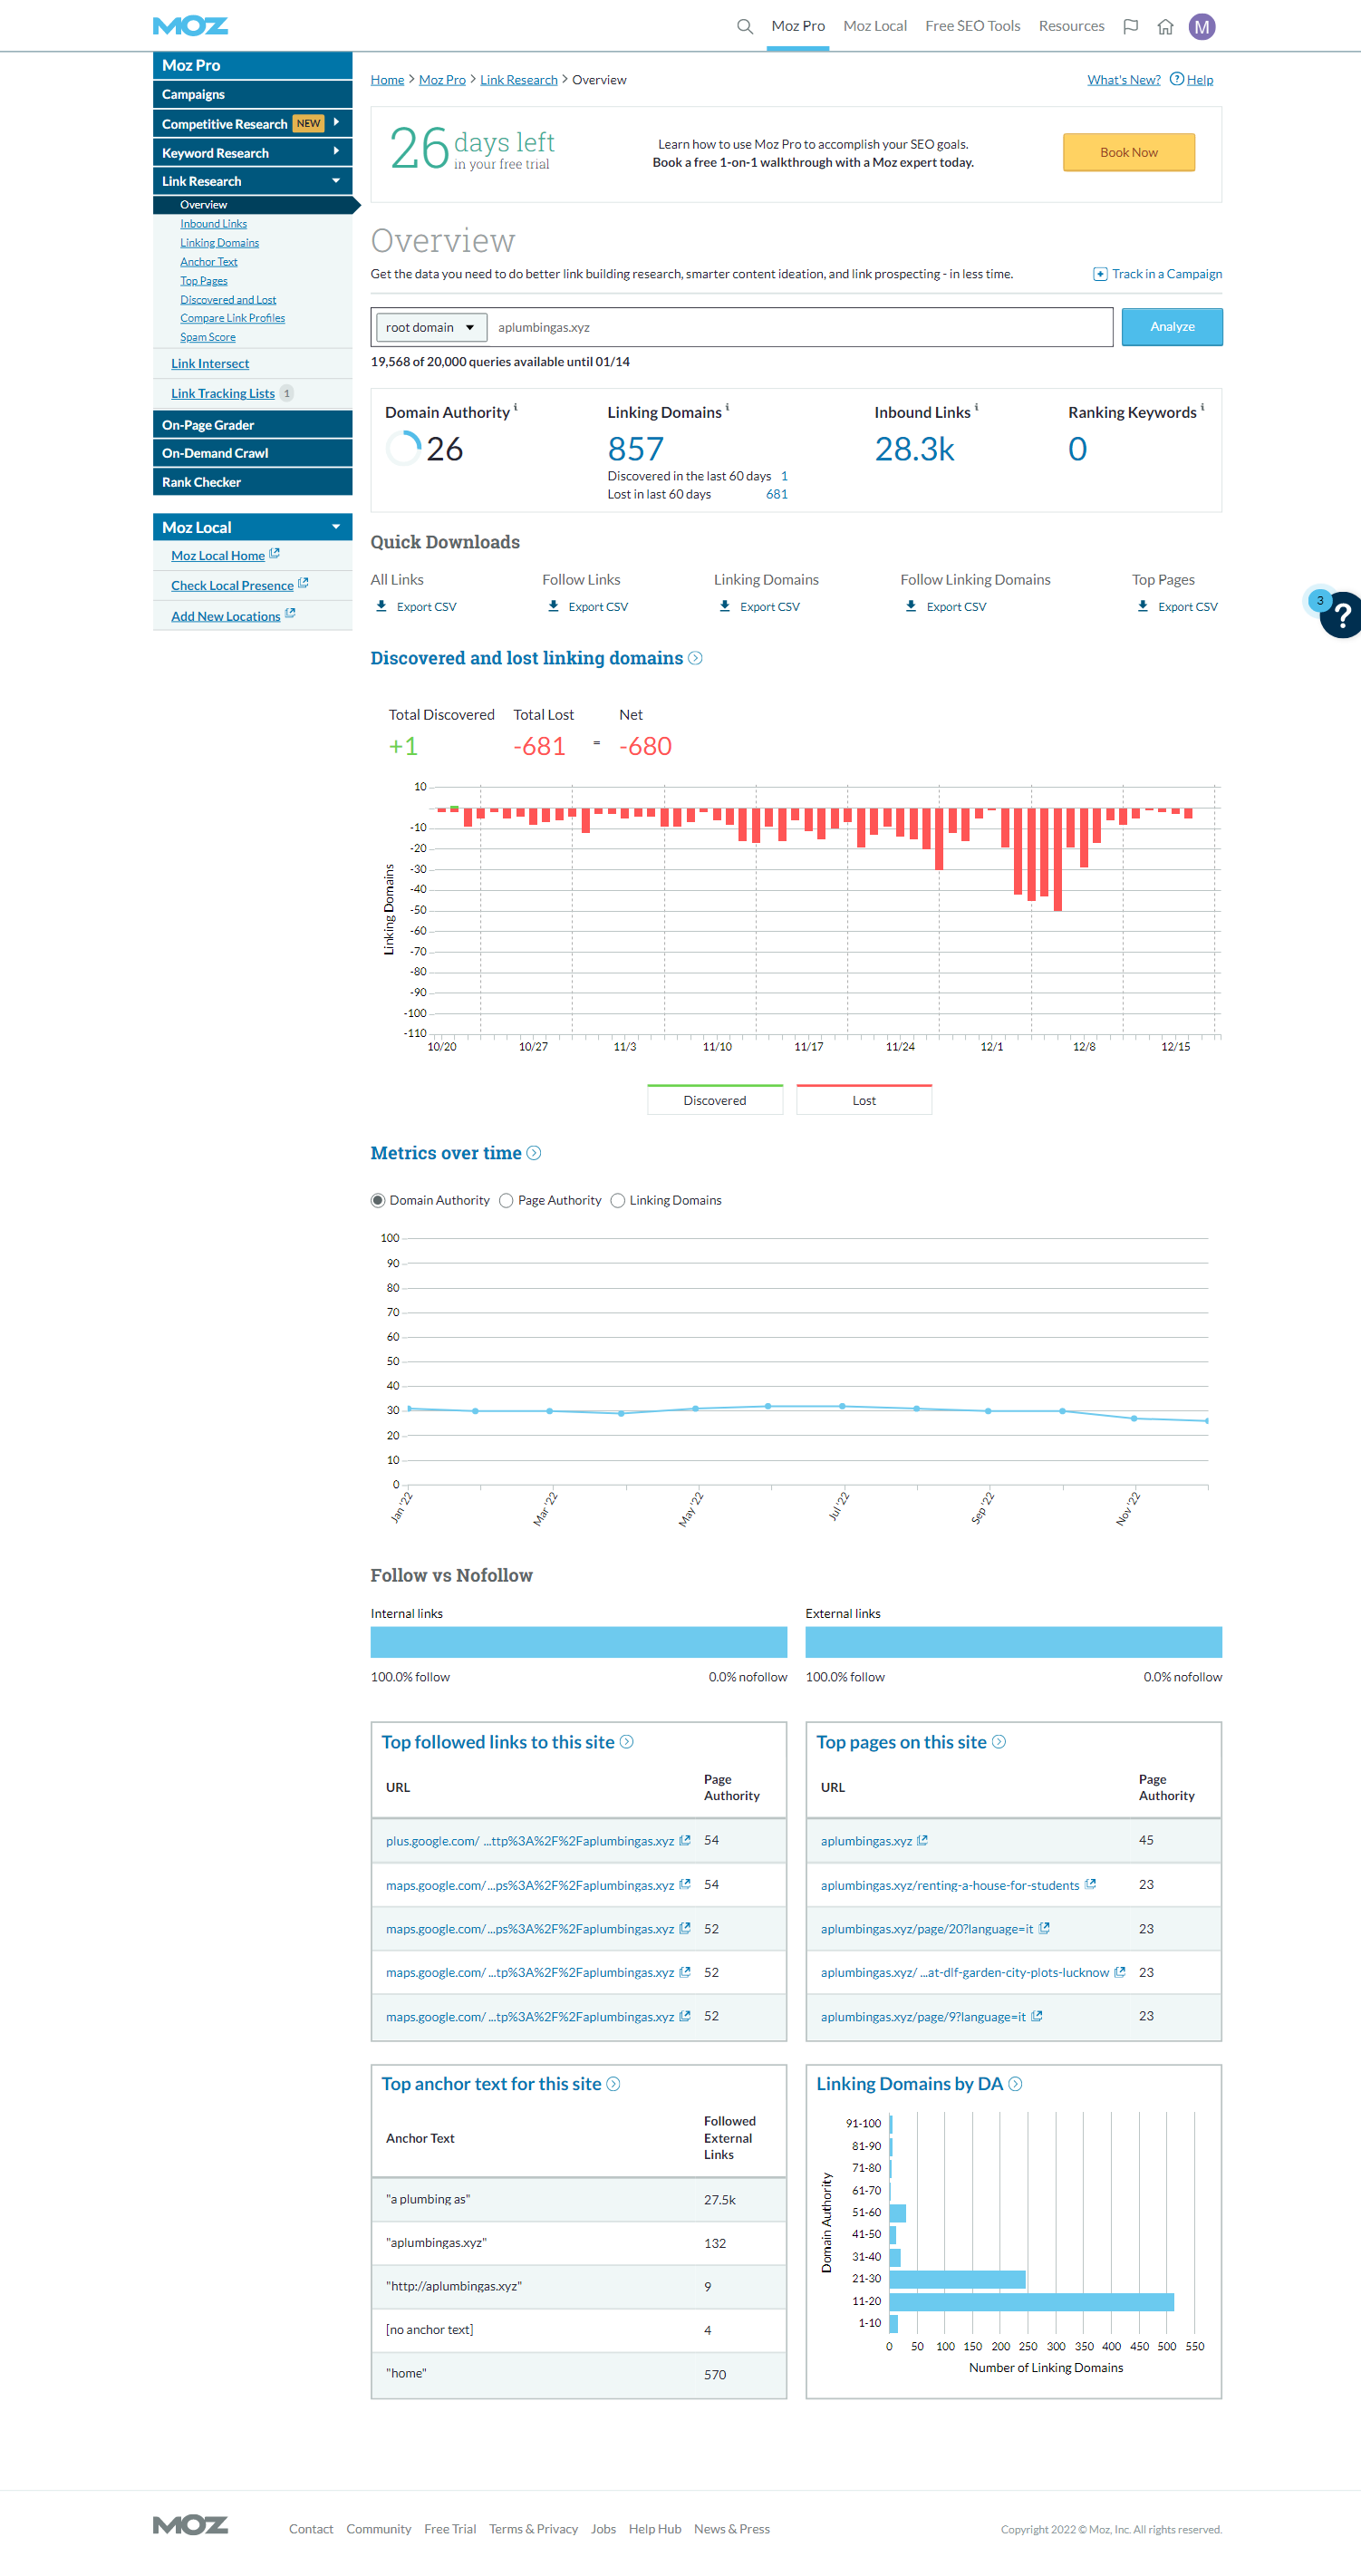Open the user profile avatar M
This screenshot has width=1361, height=2576.
click(x=1201, y=27)
